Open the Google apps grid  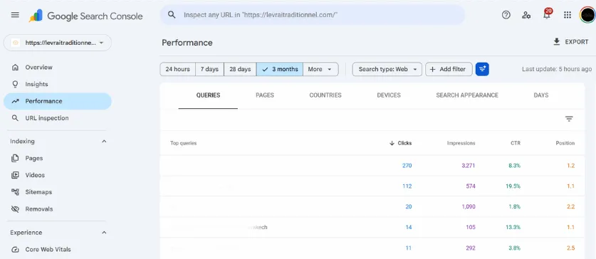[568, 15]
